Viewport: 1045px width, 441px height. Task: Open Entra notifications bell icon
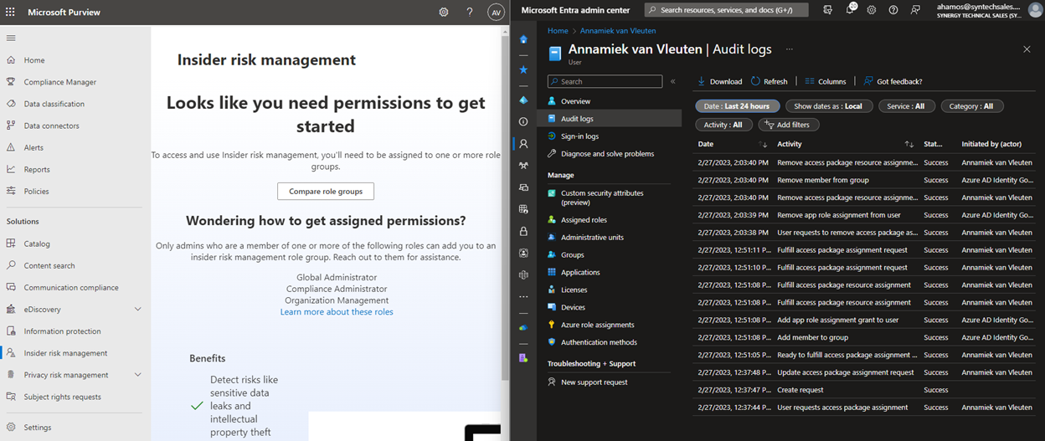click(849, 10)
